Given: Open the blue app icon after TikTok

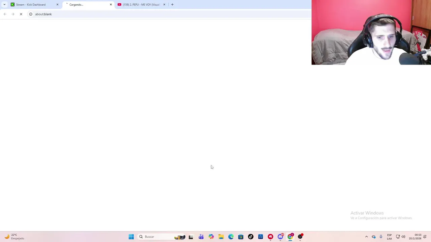Looking at the screenshot, I should pos(261,237).
